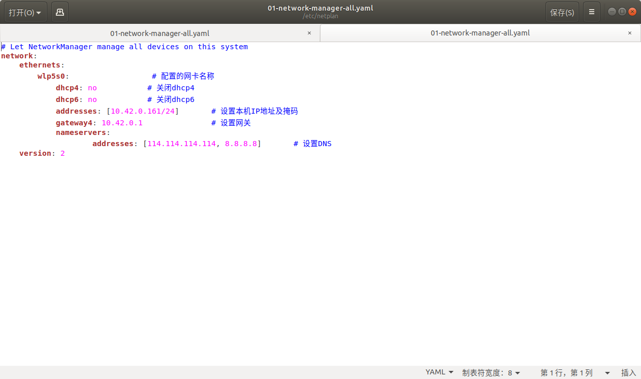Viewport: 641px width, 379px height.
Task: Click the comment 关闭dhcp4
Action: [171, 88]
